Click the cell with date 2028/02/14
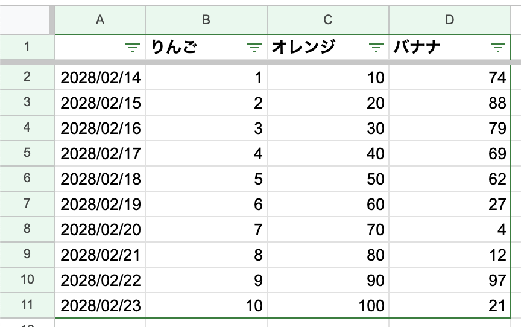Viewport: 521px width, 327px height. [100, 77]
